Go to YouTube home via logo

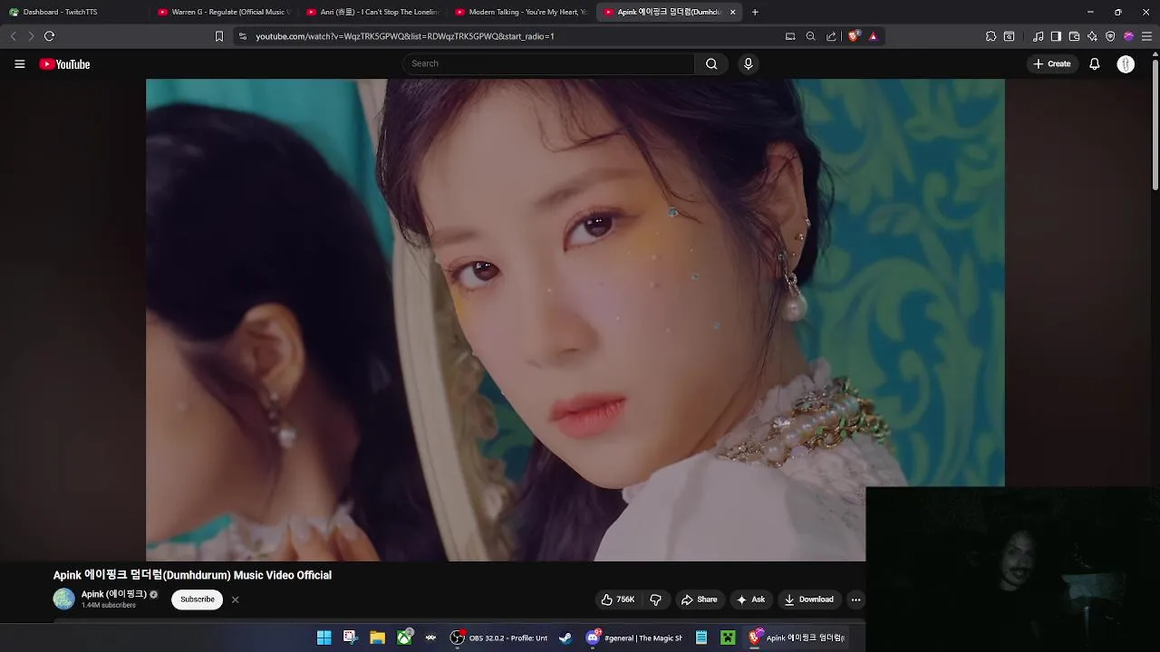64,64
